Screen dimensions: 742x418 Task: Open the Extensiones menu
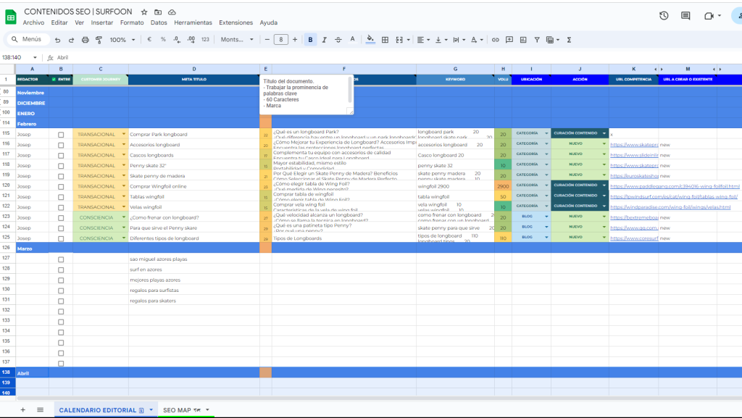[235, 22]
